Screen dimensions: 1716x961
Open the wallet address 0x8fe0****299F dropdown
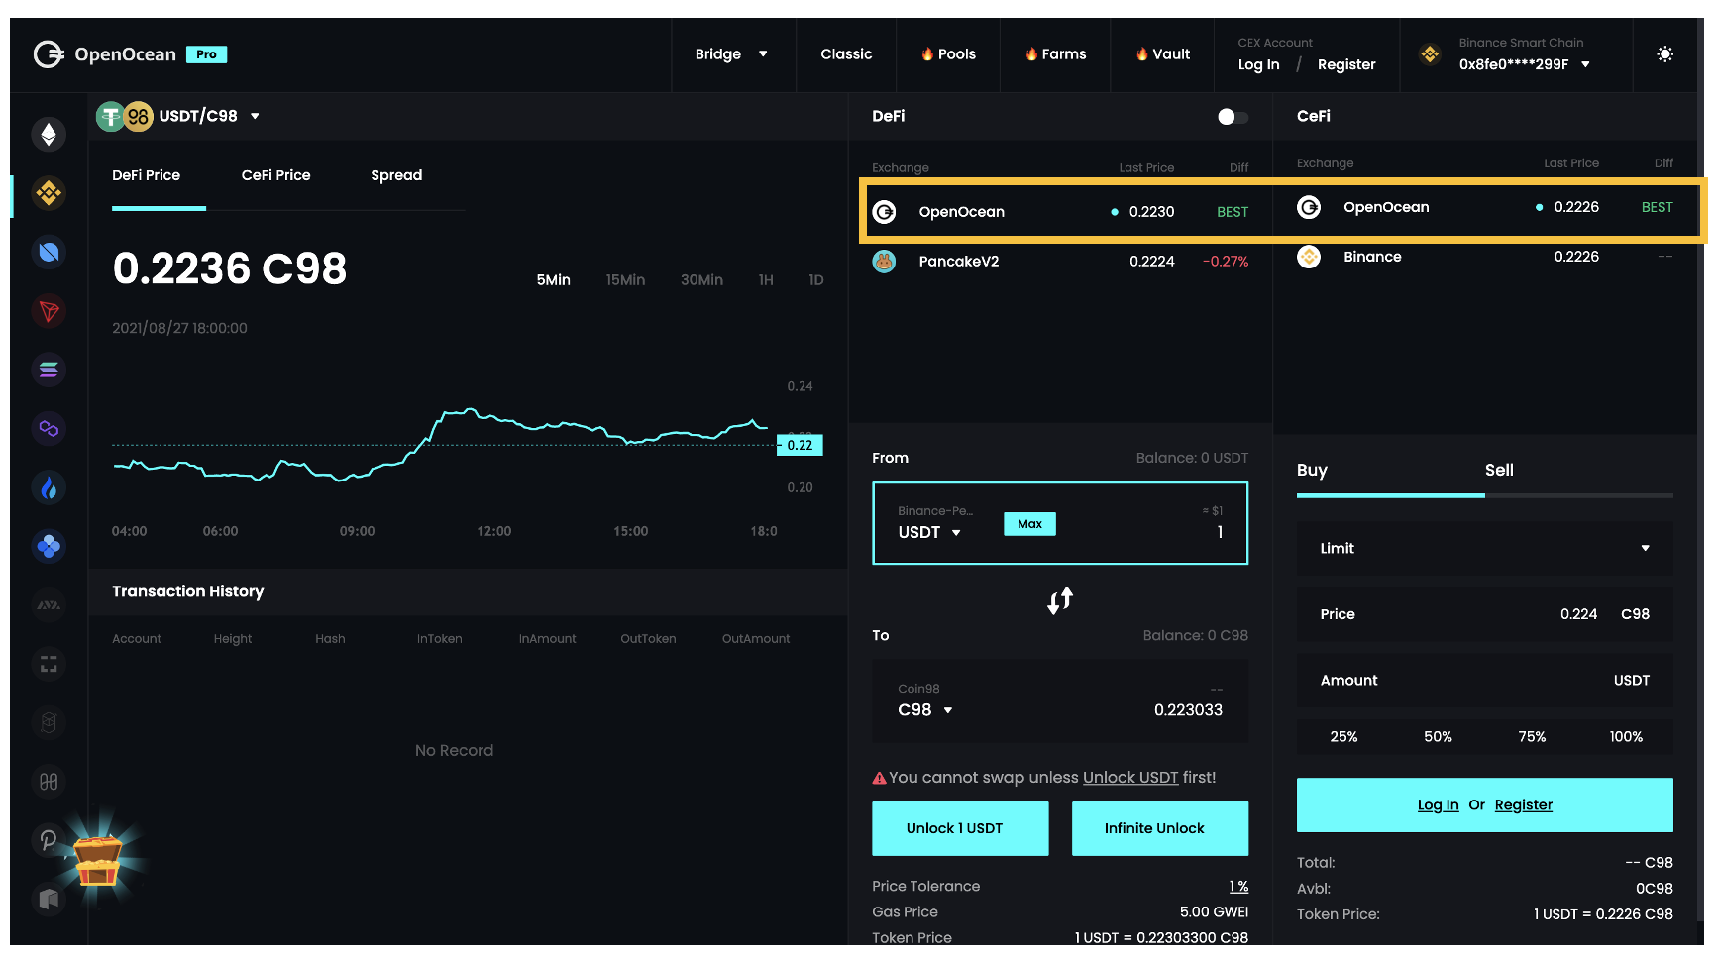click(1525, 64)
